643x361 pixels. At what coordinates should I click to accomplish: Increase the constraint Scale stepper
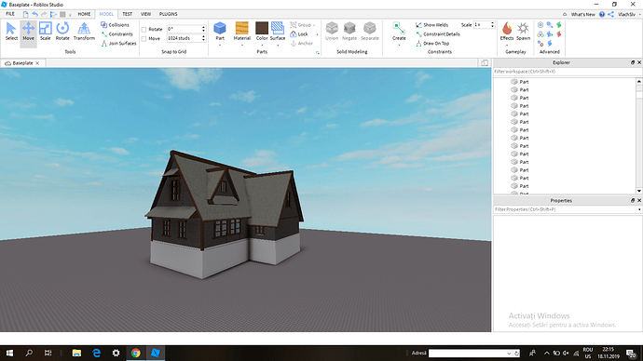493,23
